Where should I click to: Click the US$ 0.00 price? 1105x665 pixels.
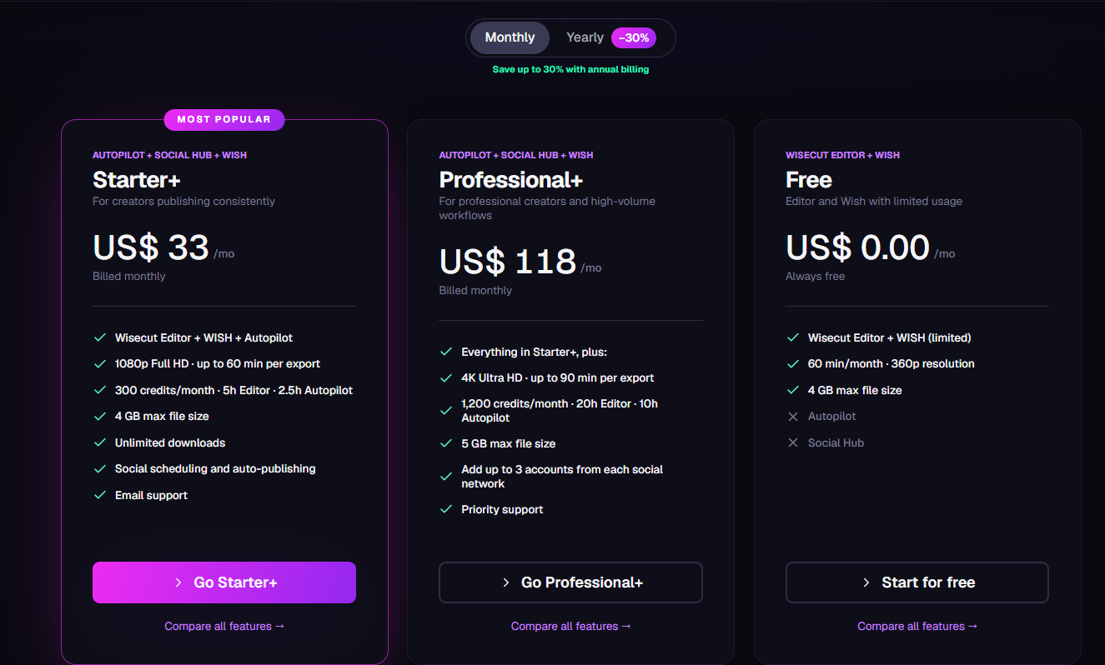[x=857, y=247]
